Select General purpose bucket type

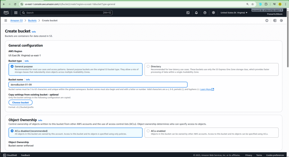[x=12, y=67]
